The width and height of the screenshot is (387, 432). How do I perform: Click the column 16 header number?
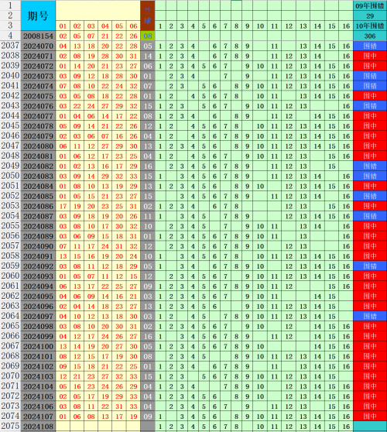(x=346, y=26)
